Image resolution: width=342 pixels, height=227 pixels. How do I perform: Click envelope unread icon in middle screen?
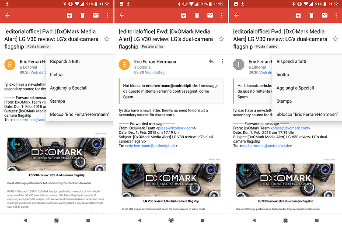pyautogui.click(x=210, y=15)
